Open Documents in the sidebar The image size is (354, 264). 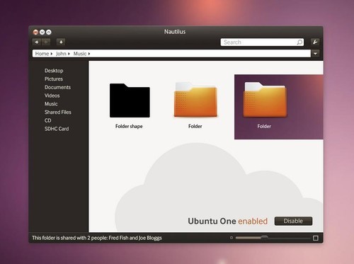tap(57, 87)
